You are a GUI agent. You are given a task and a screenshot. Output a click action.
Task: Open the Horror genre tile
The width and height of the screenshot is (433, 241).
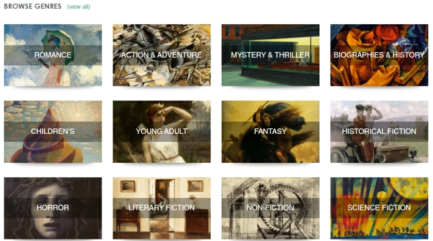(x=53, y=208)
